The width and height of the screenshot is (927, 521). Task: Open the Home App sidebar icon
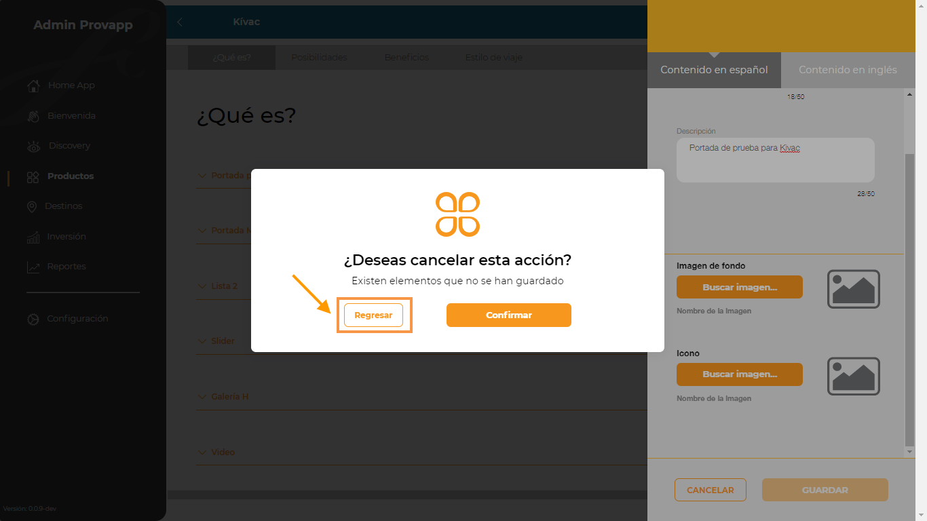(x=33, y=85)
